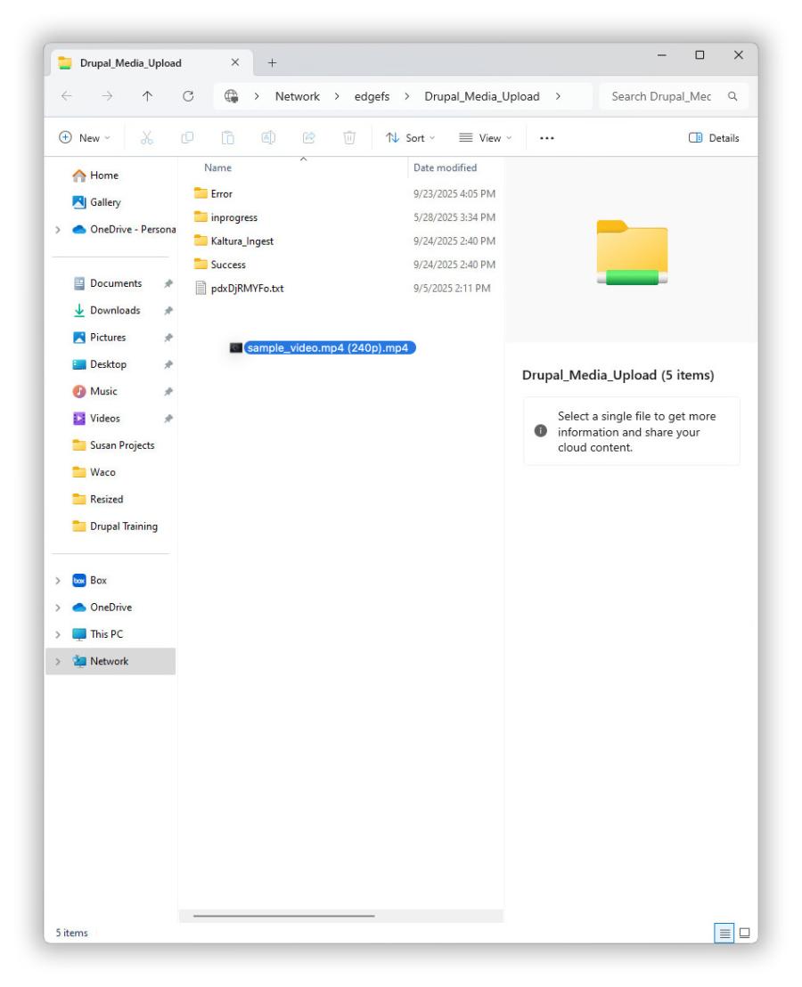The width and height of the screenshot is (802, 987).
Task: Open Documents in navigation pane
Action: [116, 284]
